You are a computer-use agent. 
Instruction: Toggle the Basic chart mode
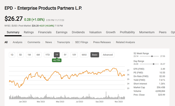[95, 55]
